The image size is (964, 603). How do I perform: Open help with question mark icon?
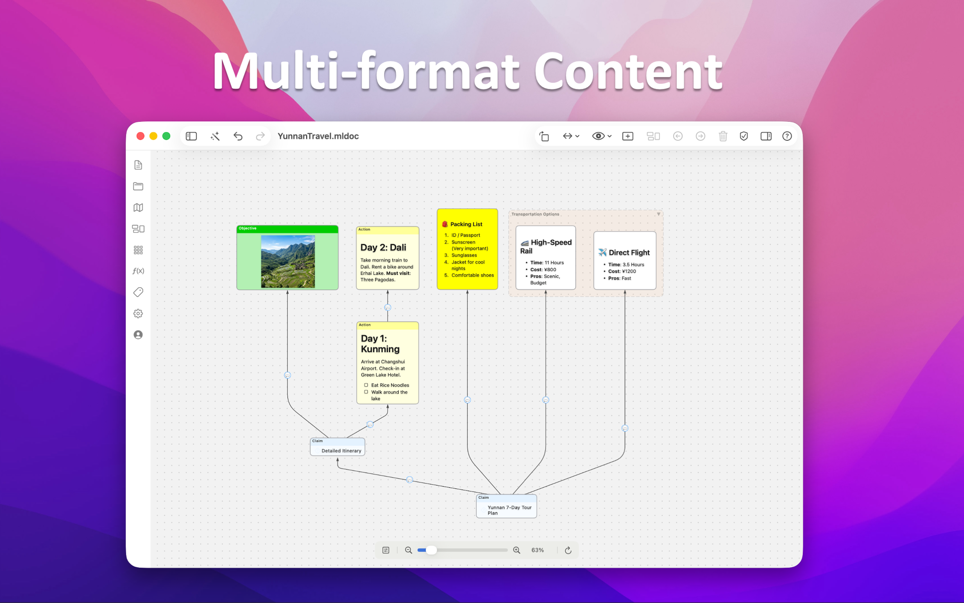pyautogui.click(x=787, y=136)
